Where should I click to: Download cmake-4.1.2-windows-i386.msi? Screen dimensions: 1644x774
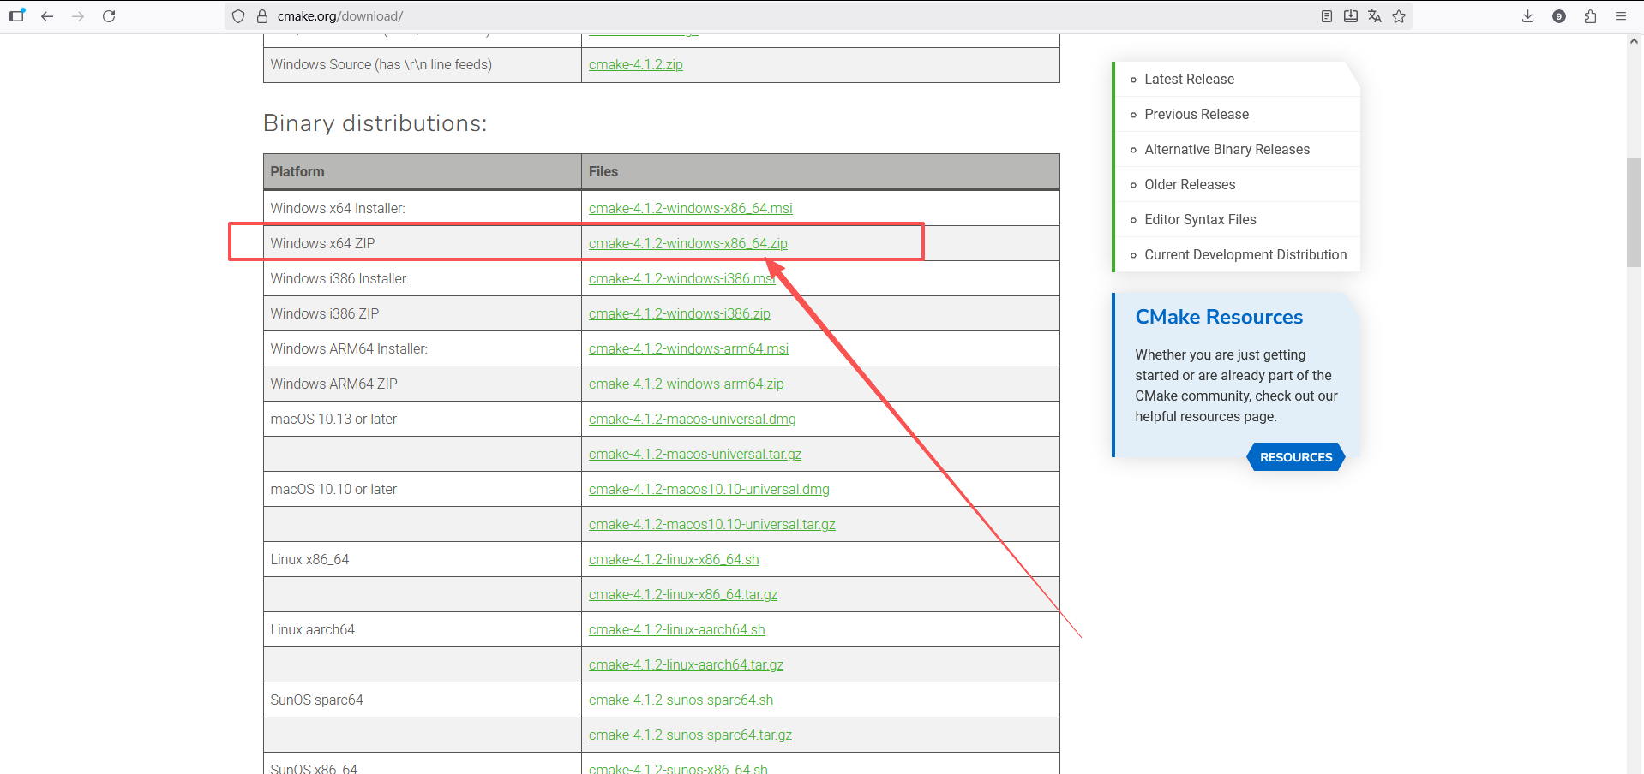682,278
